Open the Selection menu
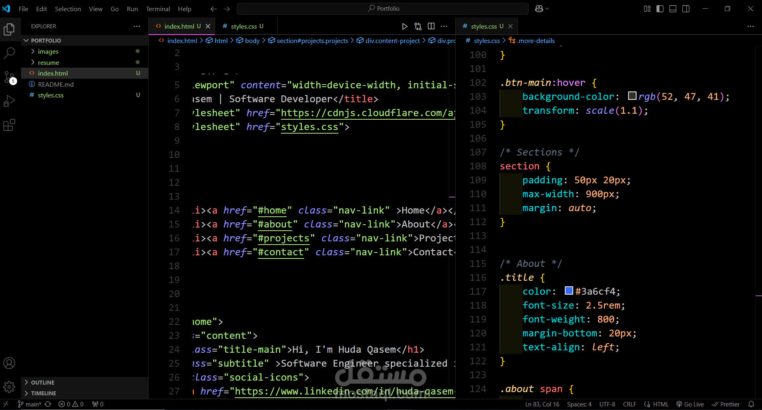Screen dimensions: 762x410 pyautogui.click(x=68, y=9)
